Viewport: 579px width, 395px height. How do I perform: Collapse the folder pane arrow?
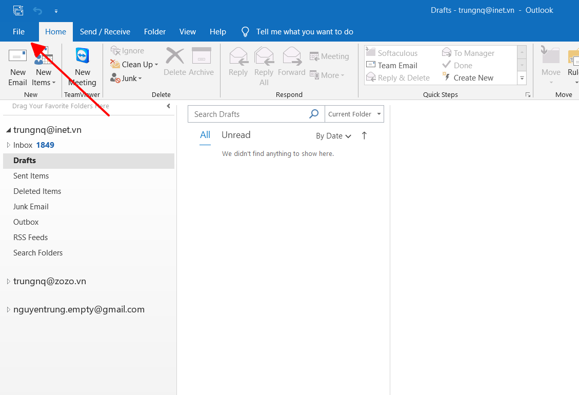point(168,106)
